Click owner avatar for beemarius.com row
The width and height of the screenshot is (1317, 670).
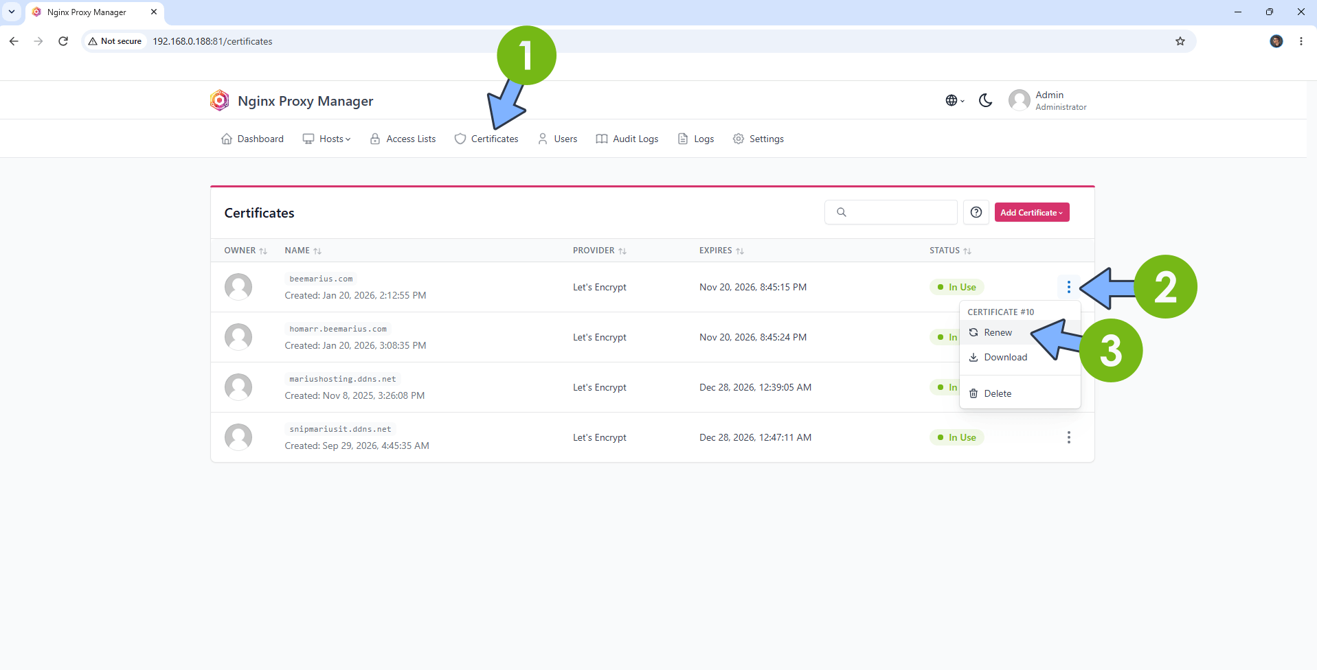pos(238,287)
